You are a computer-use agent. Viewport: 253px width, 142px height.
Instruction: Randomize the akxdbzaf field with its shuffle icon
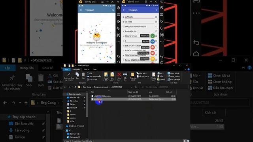pos(156,26)
